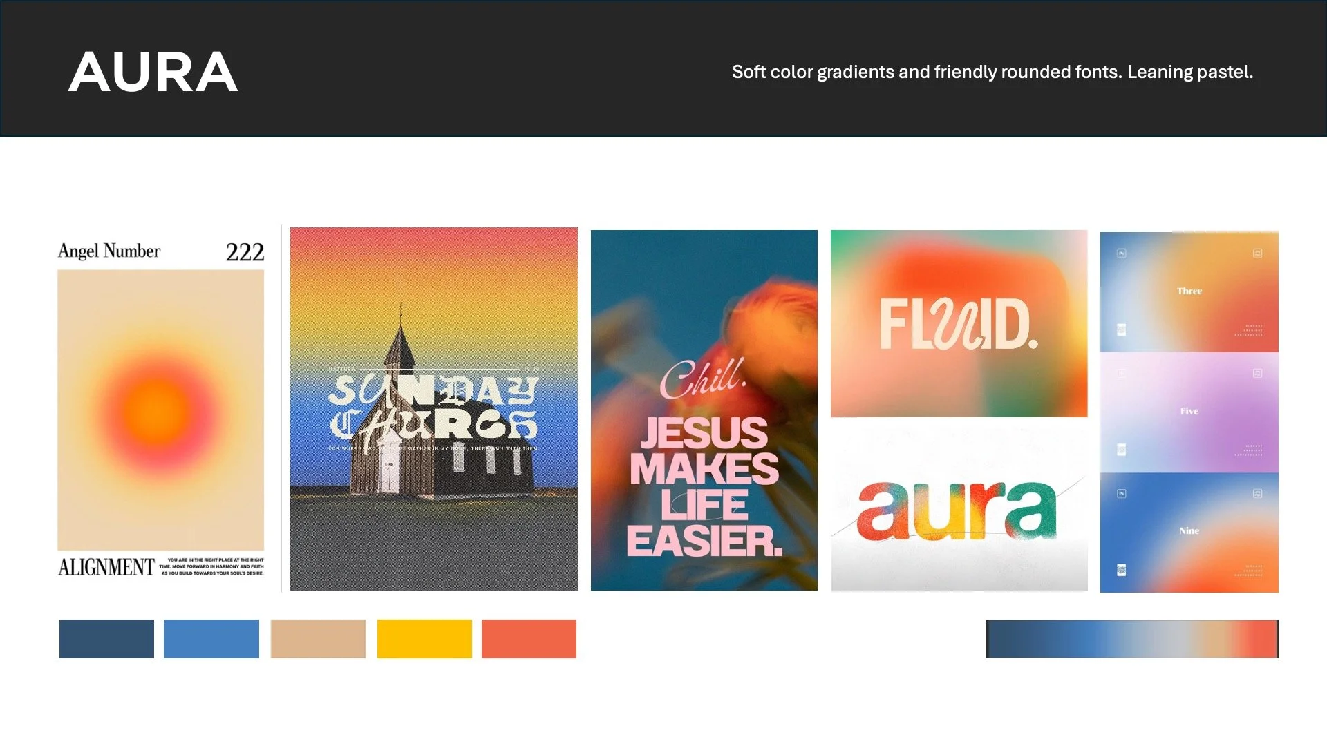The image size is (1327, 746).
Task: Open the Sunday Church poster image
Action: point(433,409)
